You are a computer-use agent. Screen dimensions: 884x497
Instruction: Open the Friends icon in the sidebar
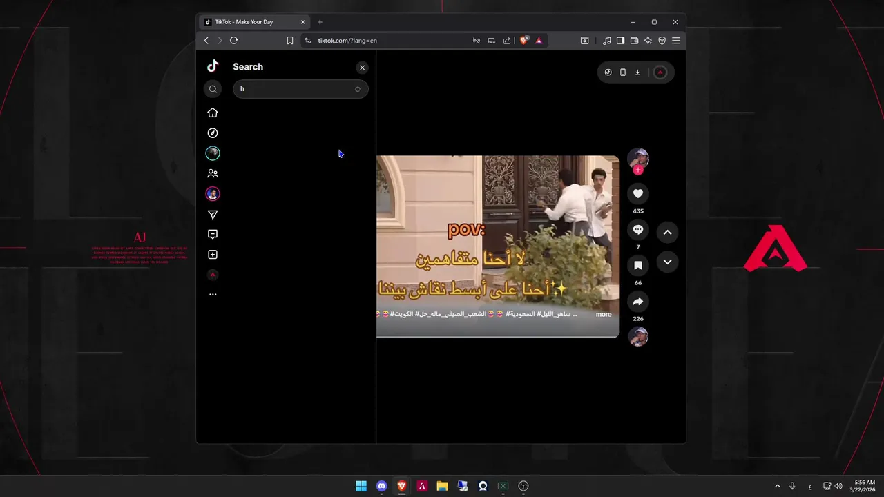pos(213,174)
